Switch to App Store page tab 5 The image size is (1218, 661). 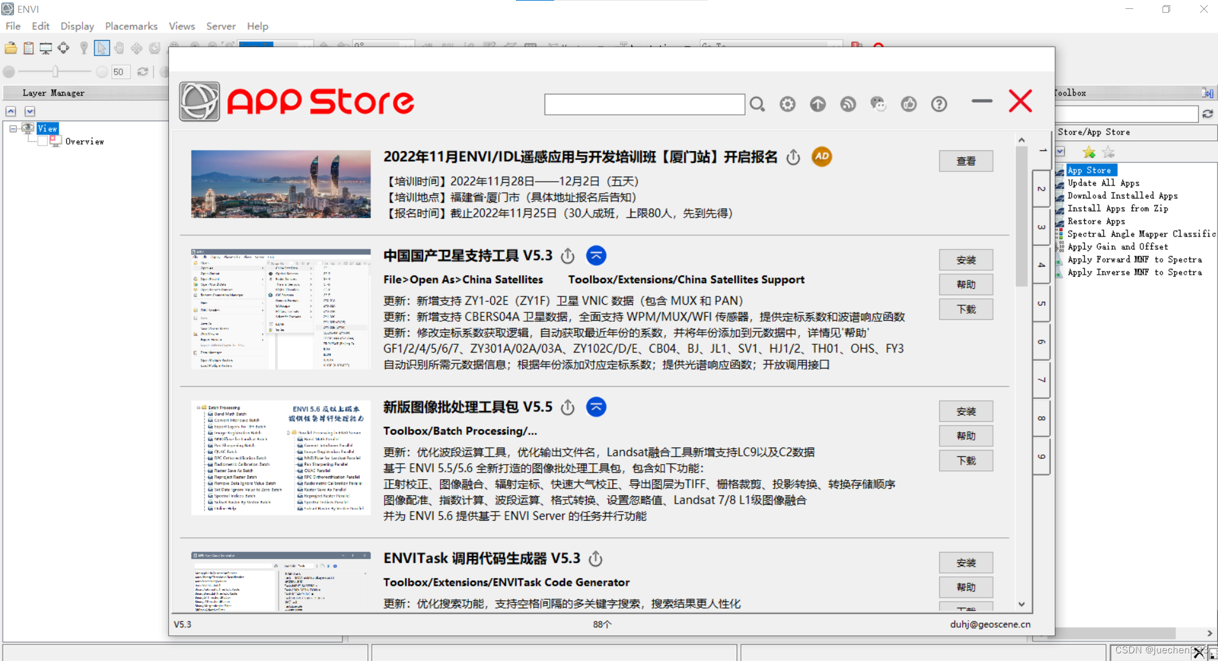pyautogui.click(x=1041, y=303)
